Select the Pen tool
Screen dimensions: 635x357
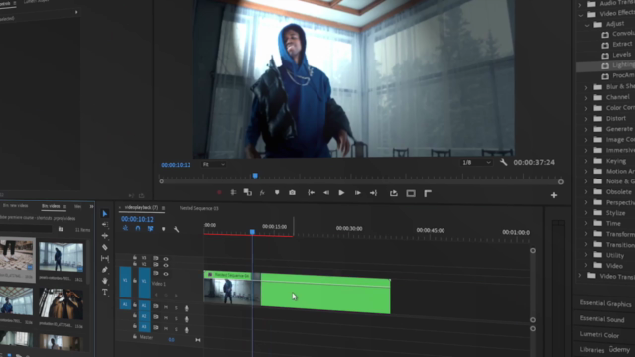[x=105, y=269]
